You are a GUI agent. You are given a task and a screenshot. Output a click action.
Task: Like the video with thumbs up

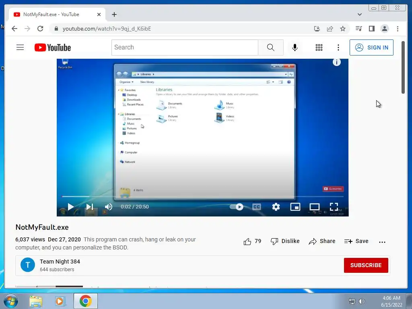click(252, 241)
